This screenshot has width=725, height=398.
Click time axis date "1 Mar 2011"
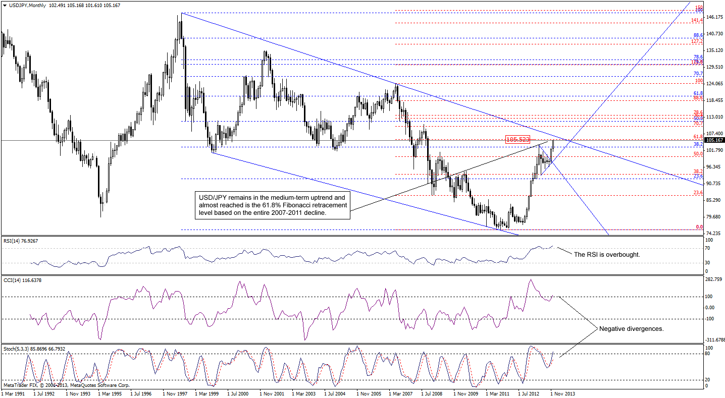497,393
